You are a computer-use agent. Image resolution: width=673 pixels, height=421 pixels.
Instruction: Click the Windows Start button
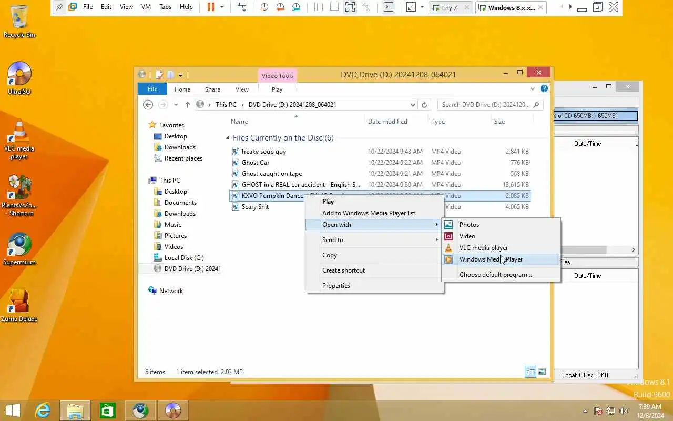[13, 410]
